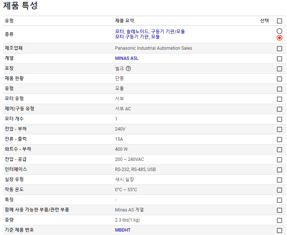
Task: Select the radio button for 모터 구동기 기판, 모듈
Action: 279,38
